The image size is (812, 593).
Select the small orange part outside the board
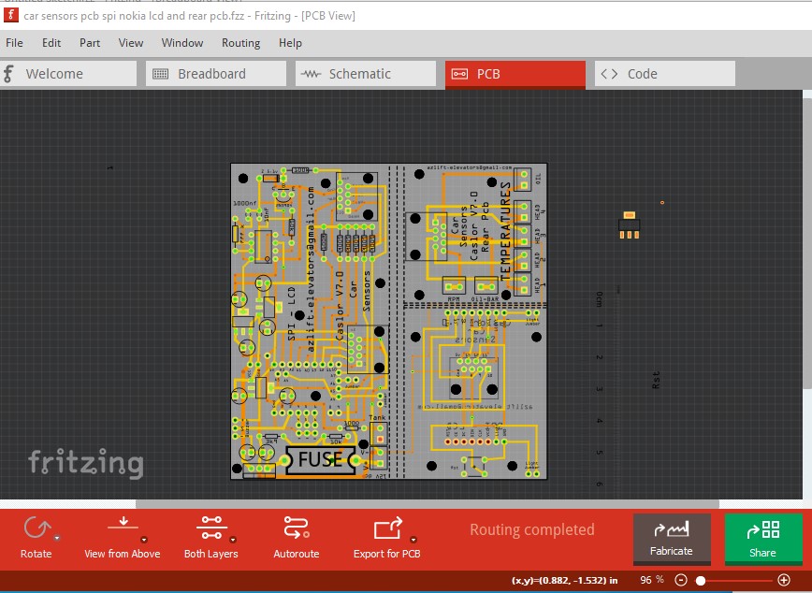click(x=630, y=225)
